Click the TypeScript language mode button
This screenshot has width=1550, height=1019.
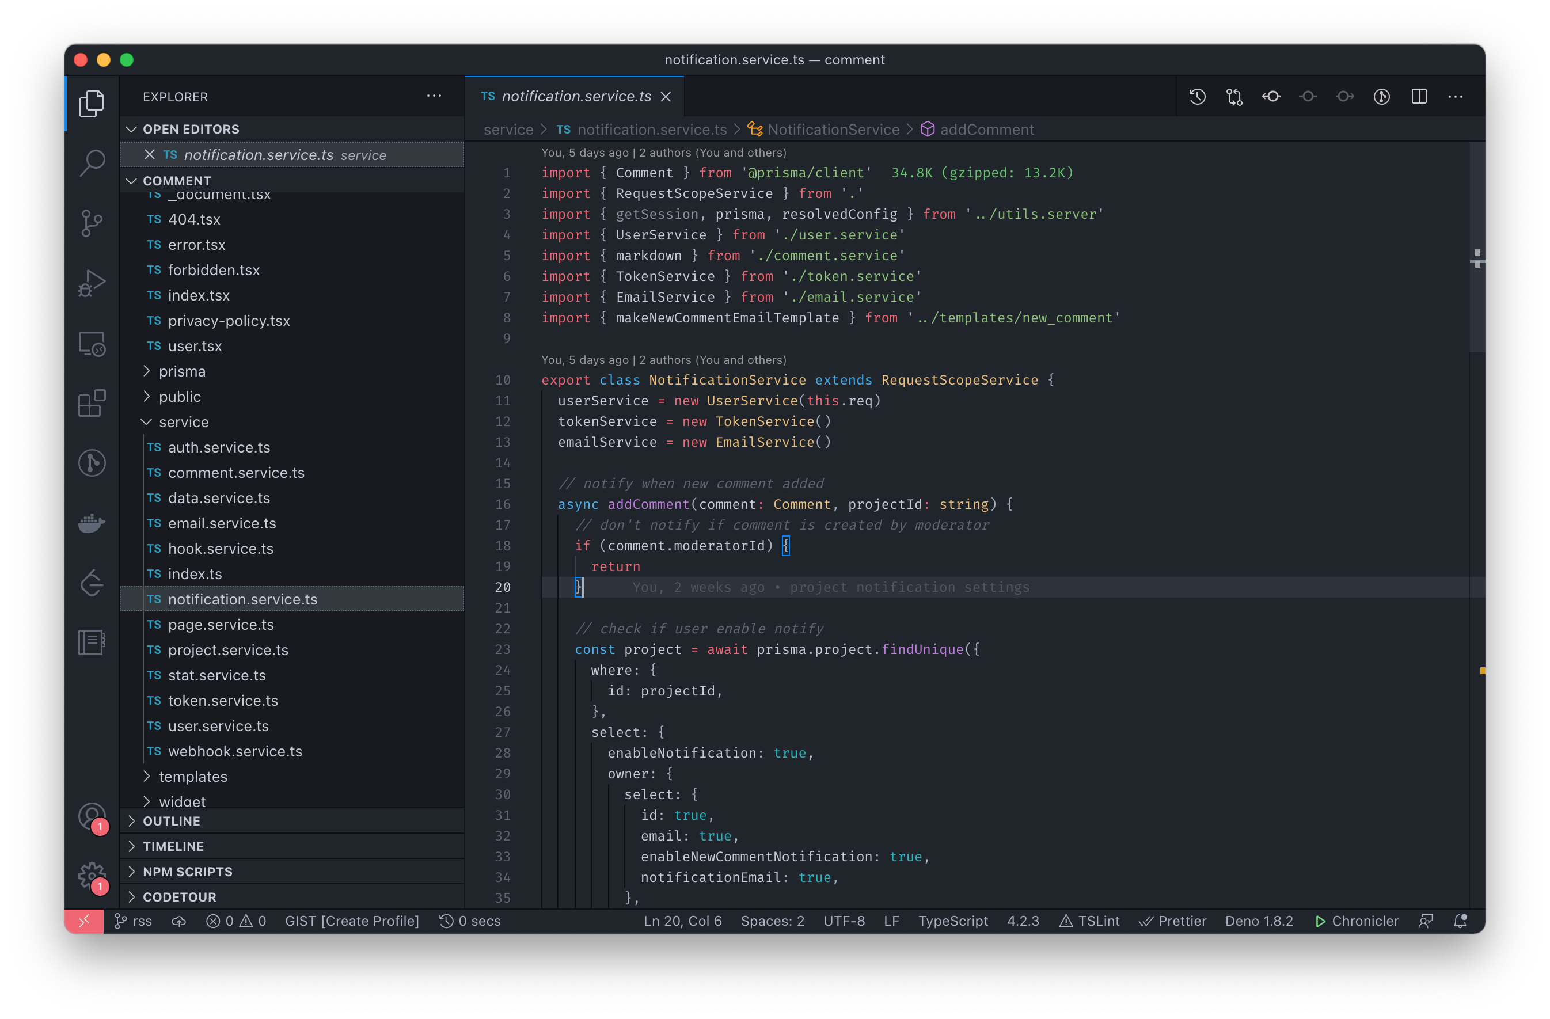tap(953, 921)
